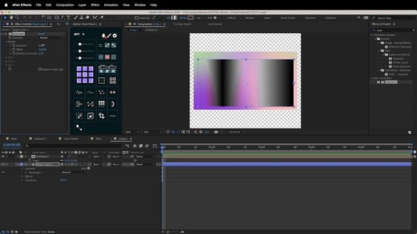Image resolution: width=417 pixels, height=234 pixels.
Task: Select the Rectangle shape tool
Action: pos(57,18)
